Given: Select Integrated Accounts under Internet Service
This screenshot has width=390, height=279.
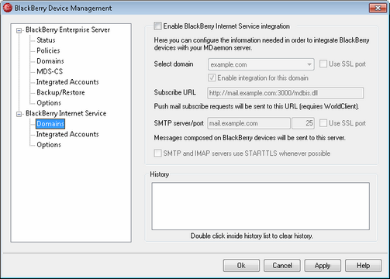Looking at the screenshot, I should 67,134.
